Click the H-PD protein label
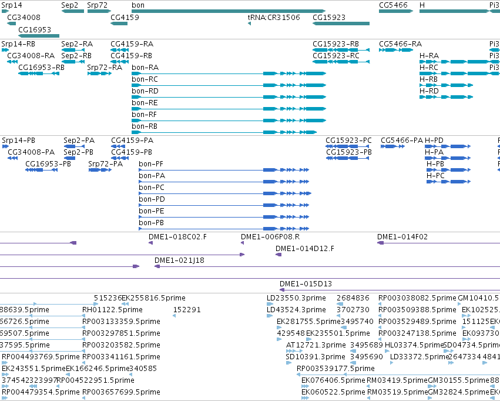The width and height of the screenshot is (500, 401). [x=434, y=141]
